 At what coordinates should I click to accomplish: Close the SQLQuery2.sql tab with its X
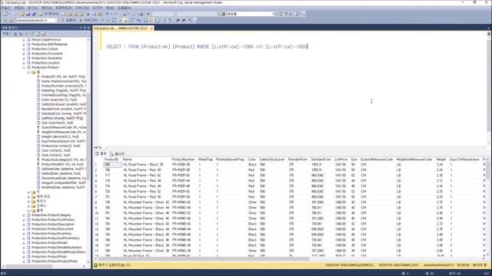click(x=151, y=28)
